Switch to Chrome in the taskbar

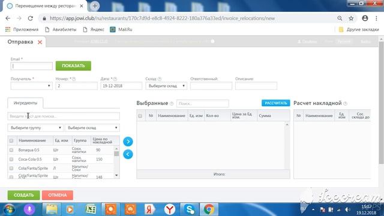209,209
